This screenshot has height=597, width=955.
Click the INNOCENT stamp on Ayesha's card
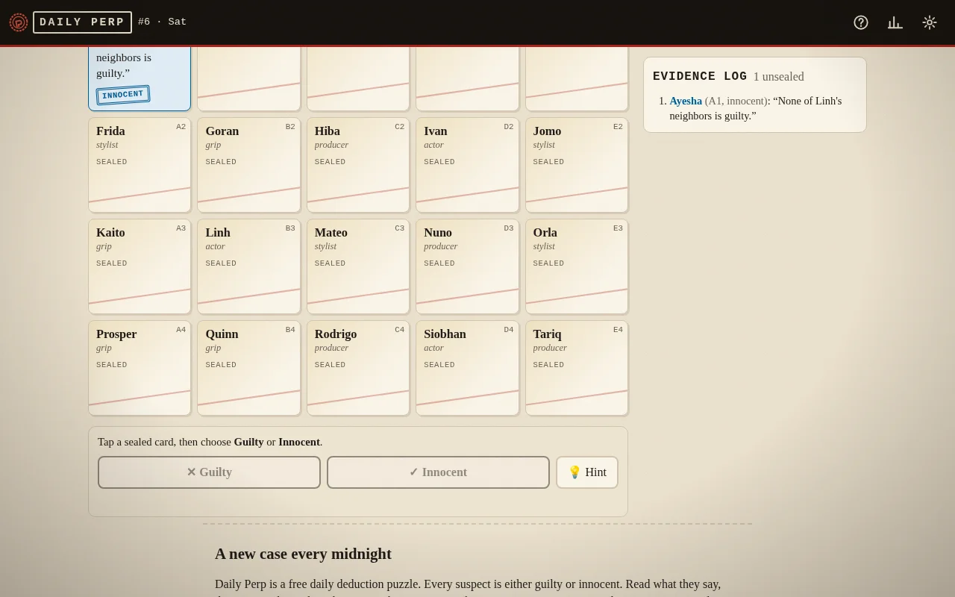pyautogui.click(x=123, y=95)
